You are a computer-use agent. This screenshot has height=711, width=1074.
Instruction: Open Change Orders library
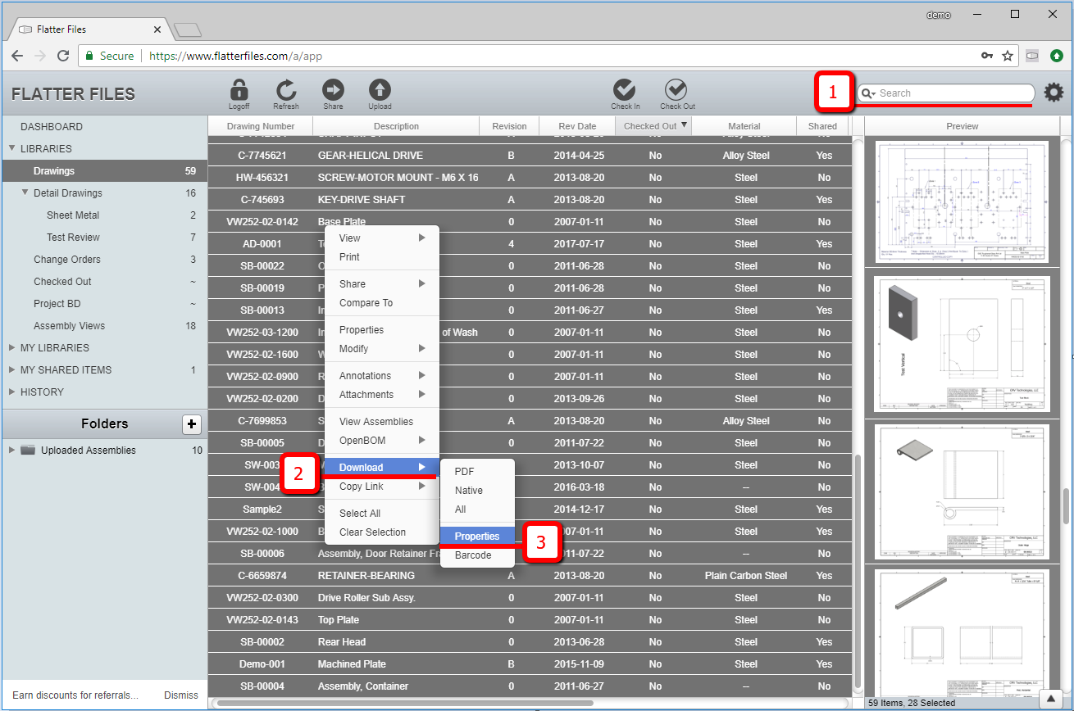pos(104,260)
